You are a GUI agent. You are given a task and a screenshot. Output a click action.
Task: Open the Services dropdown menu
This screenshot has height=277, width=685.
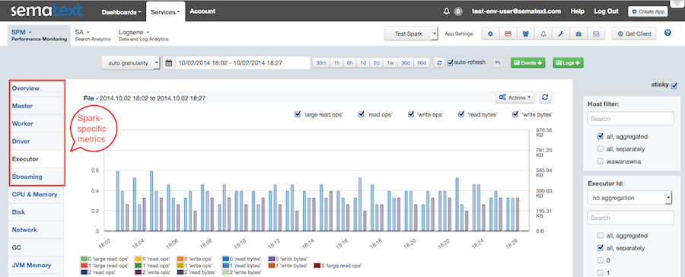click(x=166, y=12)
